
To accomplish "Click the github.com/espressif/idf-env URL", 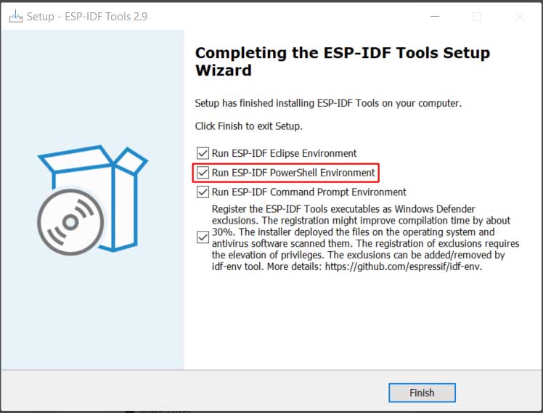I will coord(403,266).
